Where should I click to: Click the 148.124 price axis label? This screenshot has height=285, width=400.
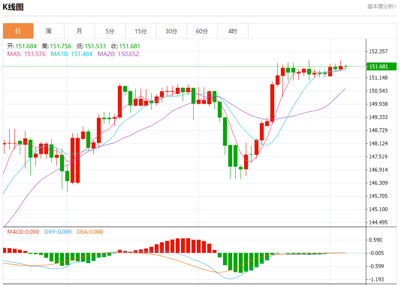[x=379, y=143]
